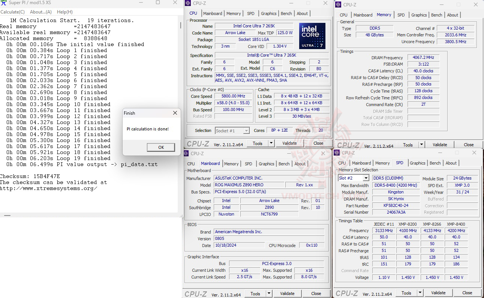Click Validate in the Processor window
Viewport: 484px width, 298px height.
(x=289, y=143)
